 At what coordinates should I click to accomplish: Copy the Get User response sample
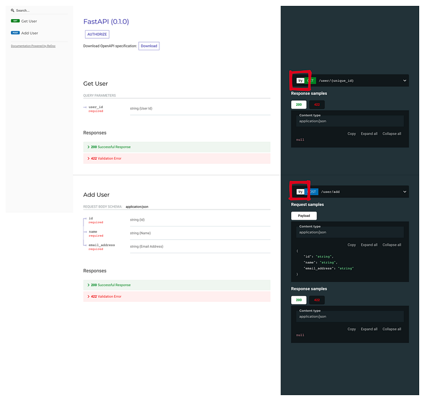coord(352,134)
